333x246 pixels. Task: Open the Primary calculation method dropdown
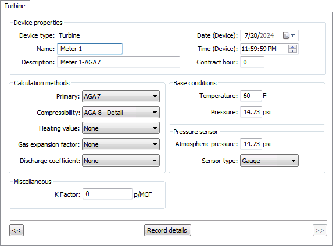[121, 96]
